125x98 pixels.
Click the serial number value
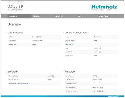[95, 76]
